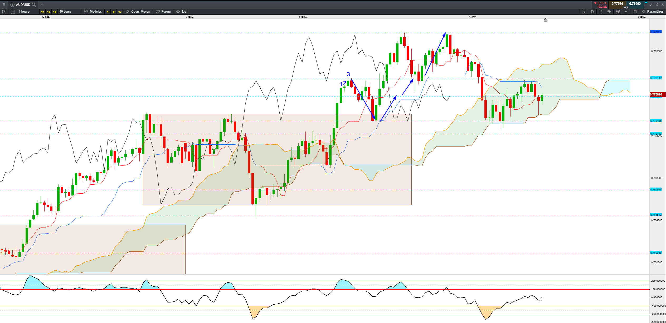Apply template shortcut 8
Viewport: 666px width, 323px height.
(114, 12)
